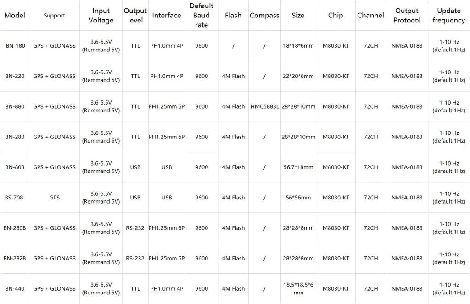Click the Compass column header
470x304 pixels.
coord(264,15)
